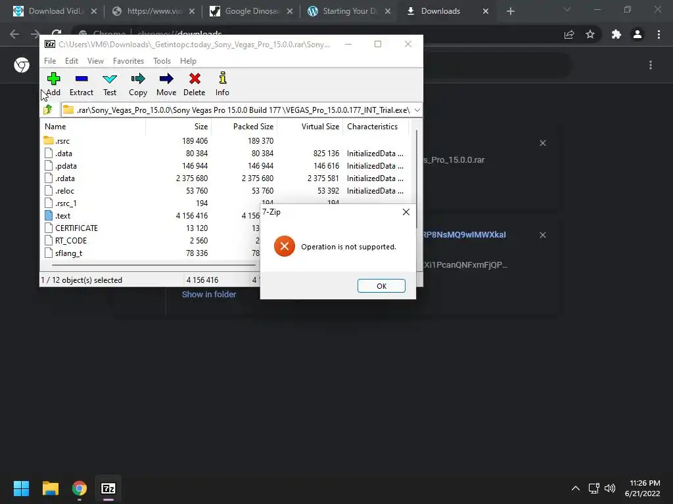Expand the address path dropdown
The height and width of the screenshot is (504, 673).
[417, 110]
